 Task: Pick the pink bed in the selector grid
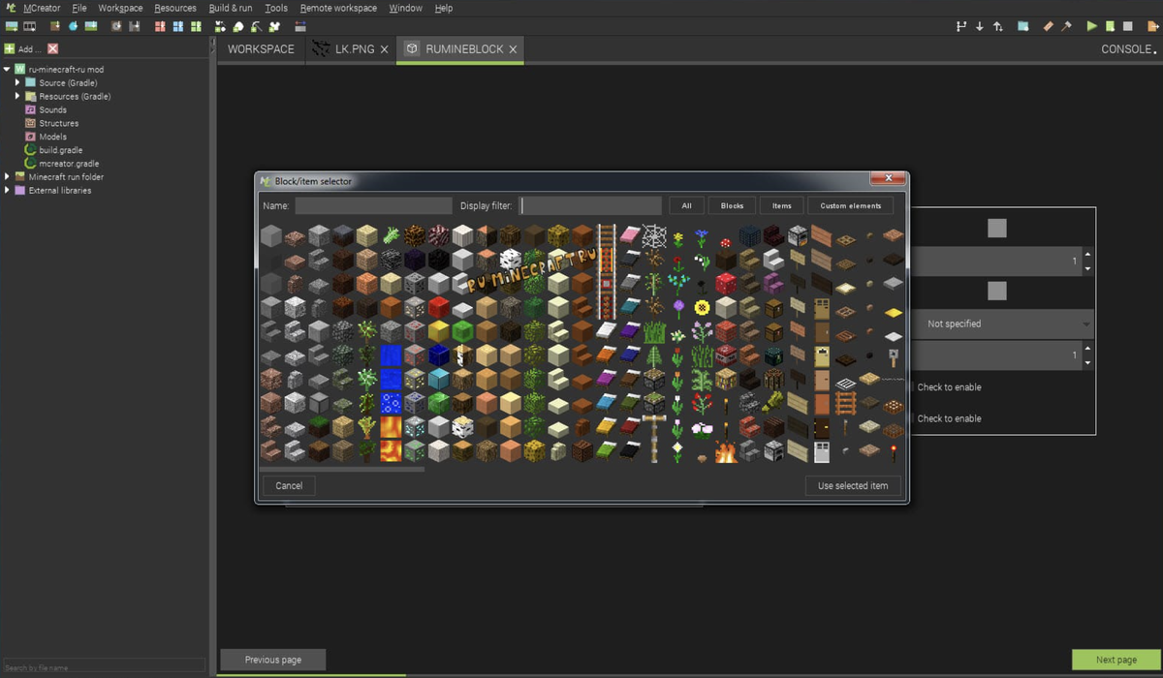pos(630,235)
